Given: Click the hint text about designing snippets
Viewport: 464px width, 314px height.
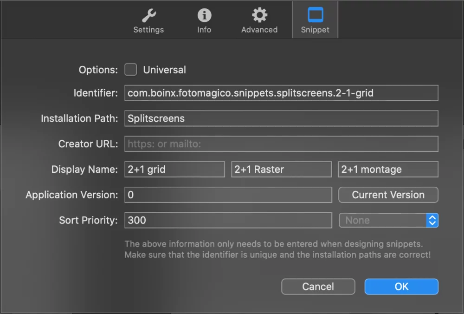Looking at the screenshot, I should tap(277, 249).
